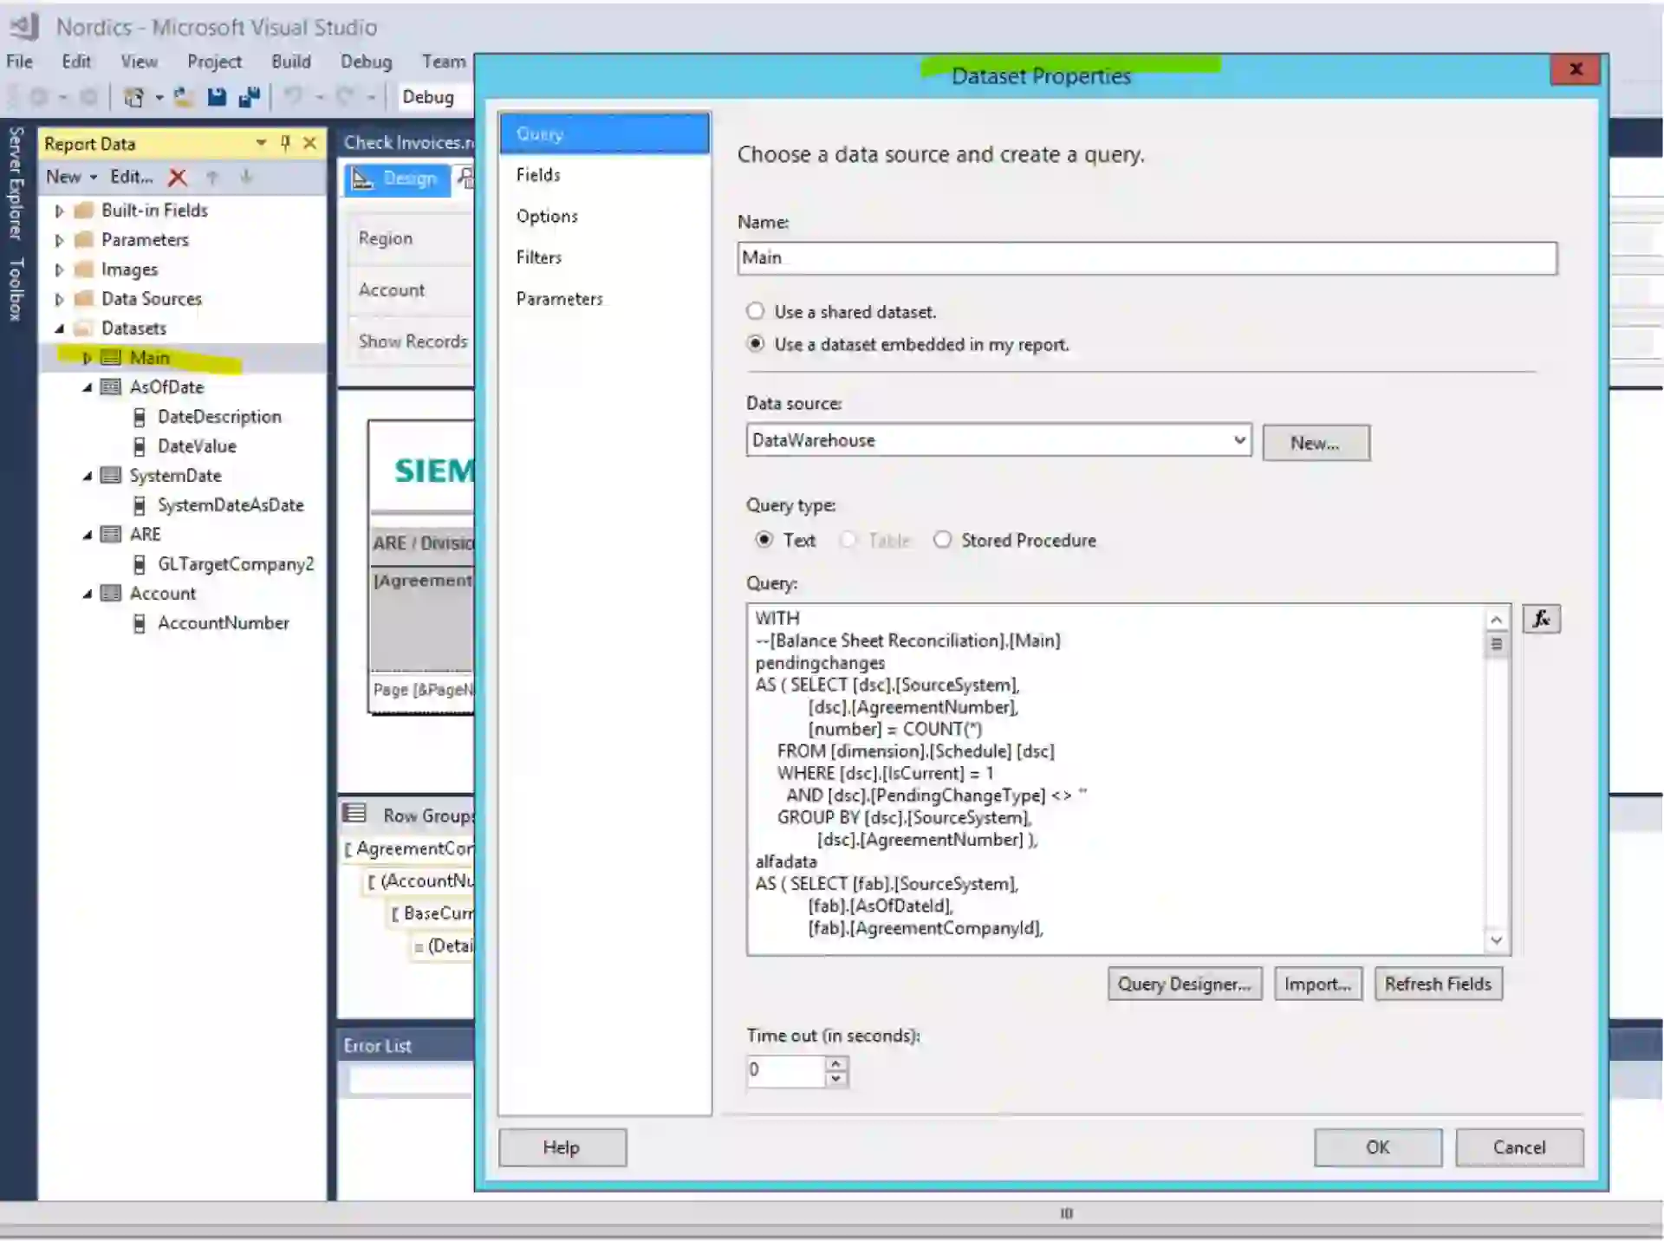Click the red X delete icon in Report Data
This screenshot has height=1241, width=1664.
click(178, 178)
